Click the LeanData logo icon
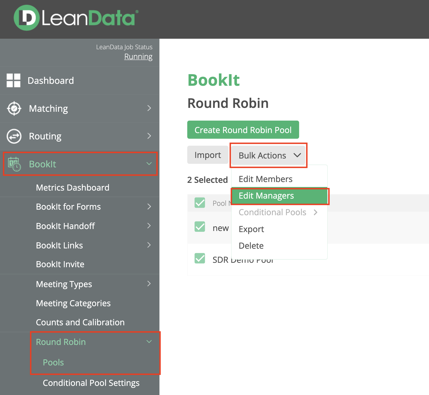 tap(27, 18)
